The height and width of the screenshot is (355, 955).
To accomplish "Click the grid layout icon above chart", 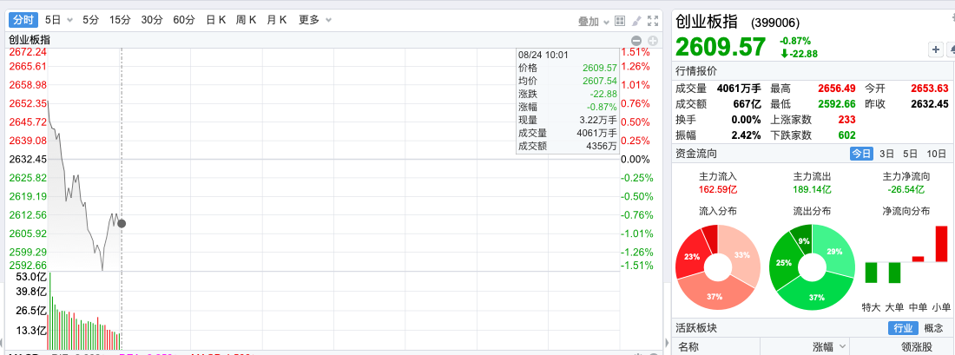I will (x=620, y=21).
